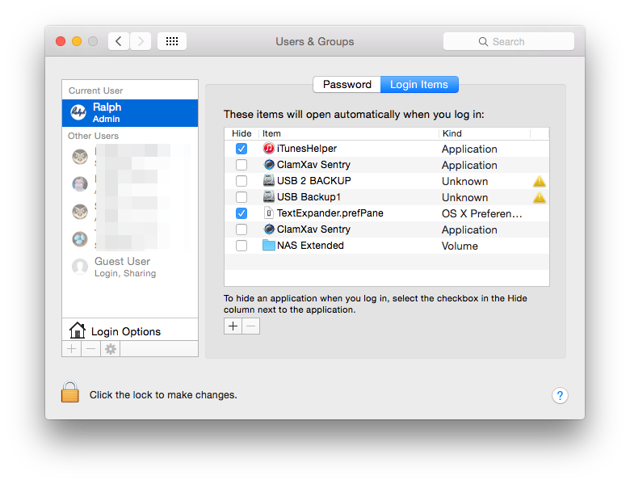
Task: Click the Login Options house icon
Action: (x=78, y=330)
